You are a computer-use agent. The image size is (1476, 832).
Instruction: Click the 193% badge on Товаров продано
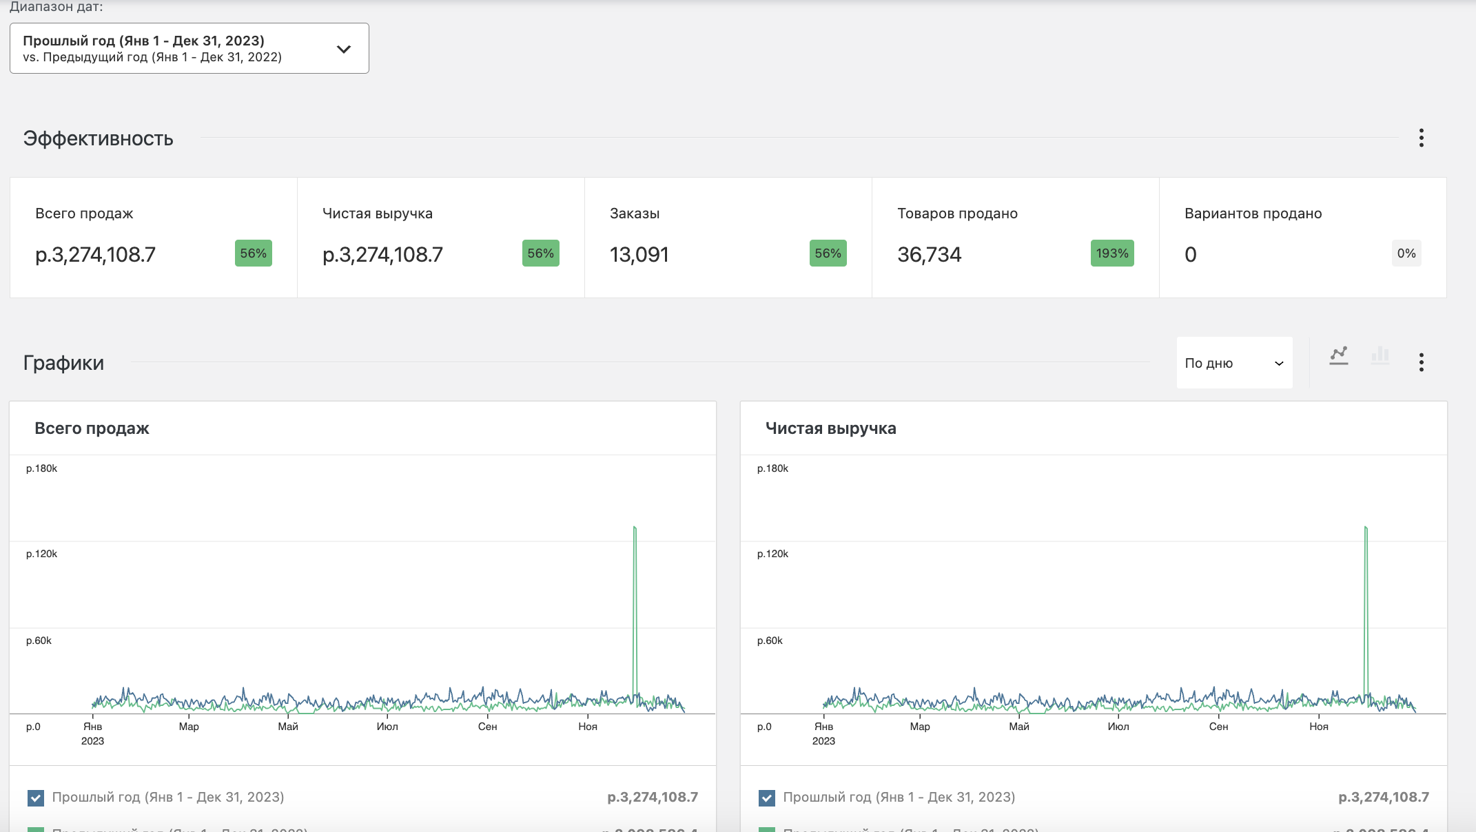point(1111,253)
